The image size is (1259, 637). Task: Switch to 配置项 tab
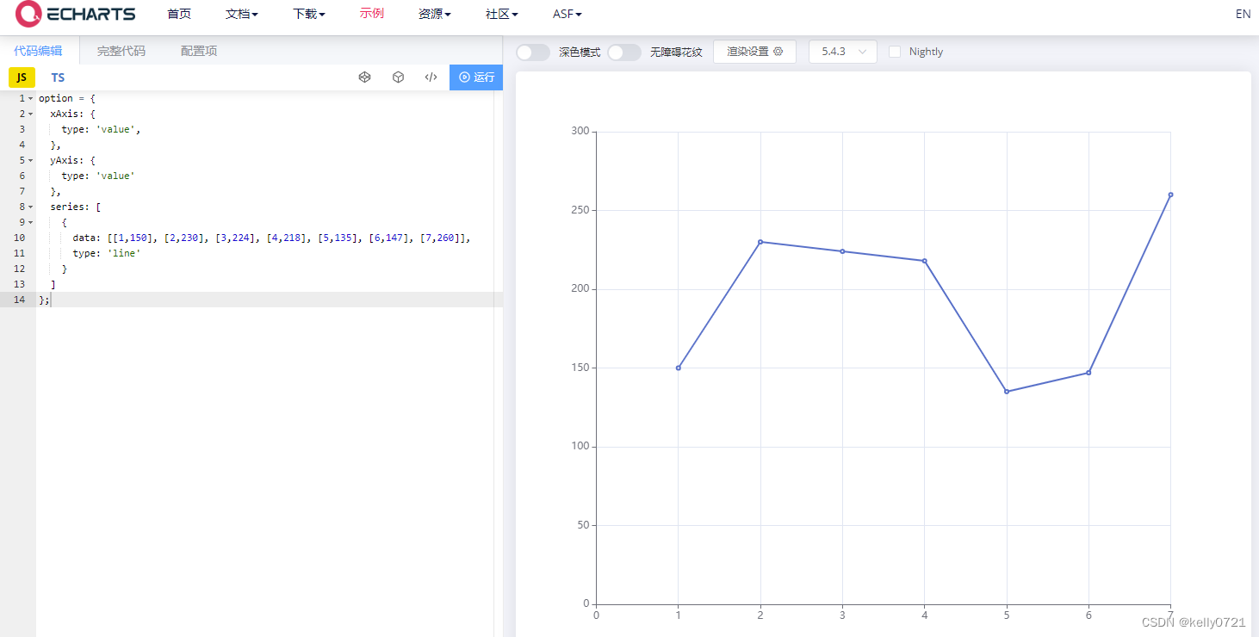pos(199,51)
